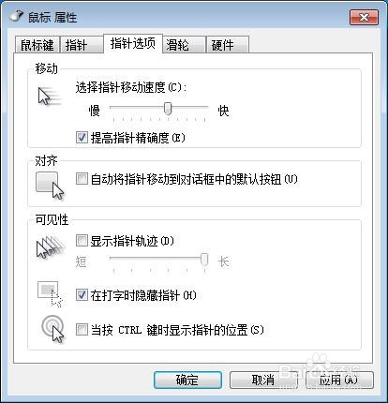Screen dimensions: 388x403
Task: Click the CTRL pointer location target icon
Action: point(52,330)
